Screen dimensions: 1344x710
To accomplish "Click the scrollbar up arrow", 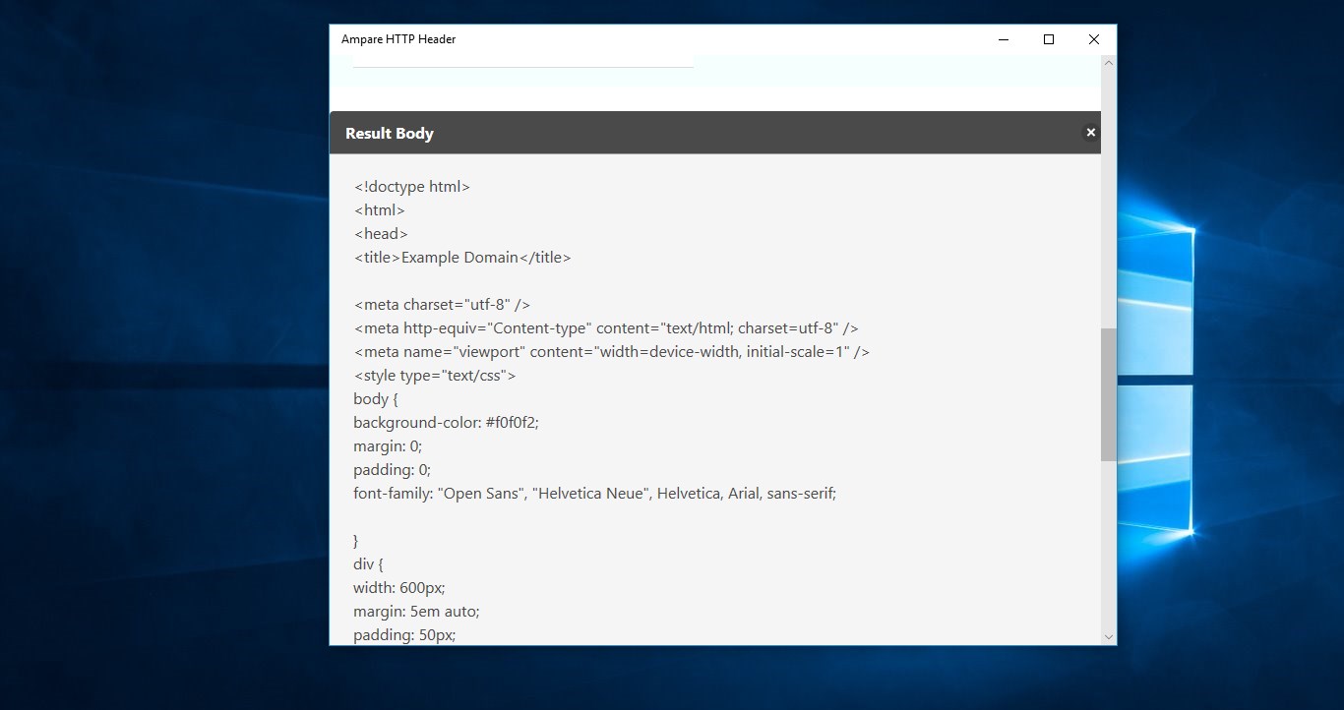I will tap(1109, 63).
